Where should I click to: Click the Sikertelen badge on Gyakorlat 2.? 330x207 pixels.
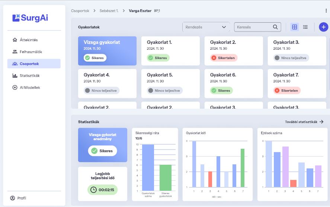tap(224, 58)
